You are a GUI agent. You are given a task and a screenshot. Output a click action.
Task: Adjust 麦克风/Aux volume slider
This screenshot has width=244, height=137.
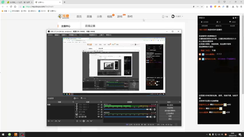[x=126, y=109]
